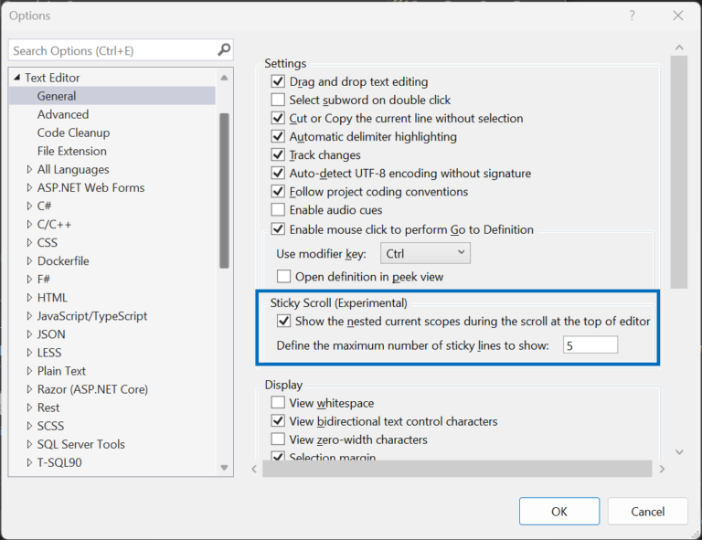Enable audio cues checkbox

[x=279, y=210]
